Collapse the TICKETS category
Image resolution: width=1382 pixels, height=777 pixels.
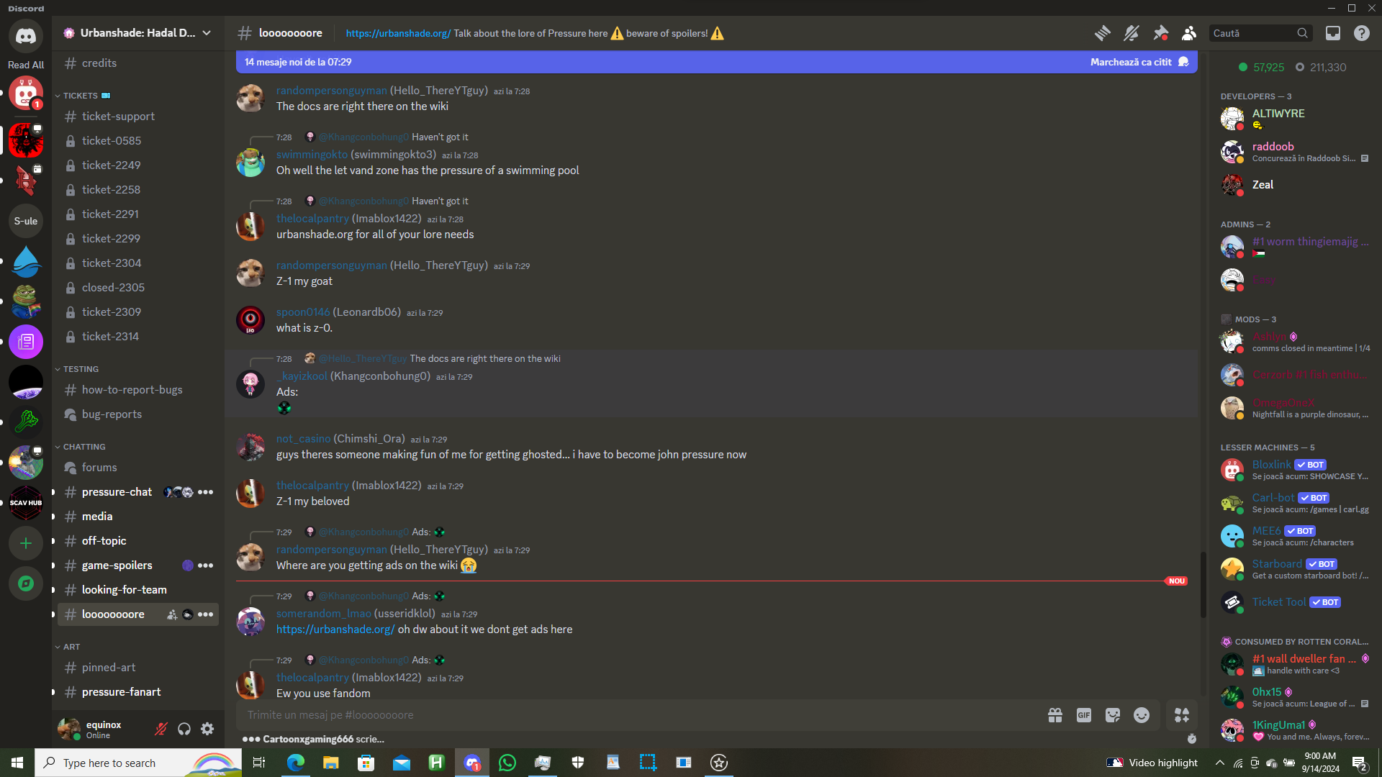pos(80,96)
